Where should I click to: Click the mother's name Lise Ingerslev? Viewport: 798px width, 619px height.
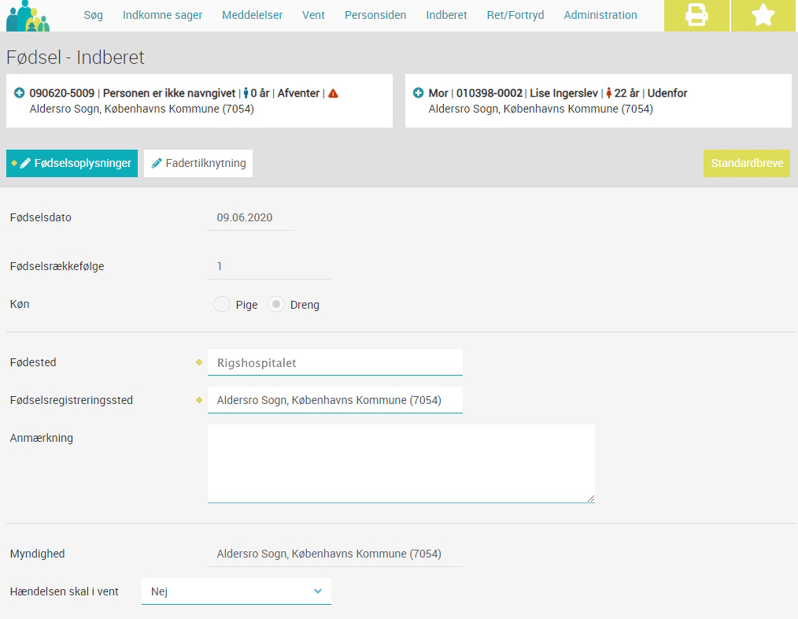click(564, 93)
